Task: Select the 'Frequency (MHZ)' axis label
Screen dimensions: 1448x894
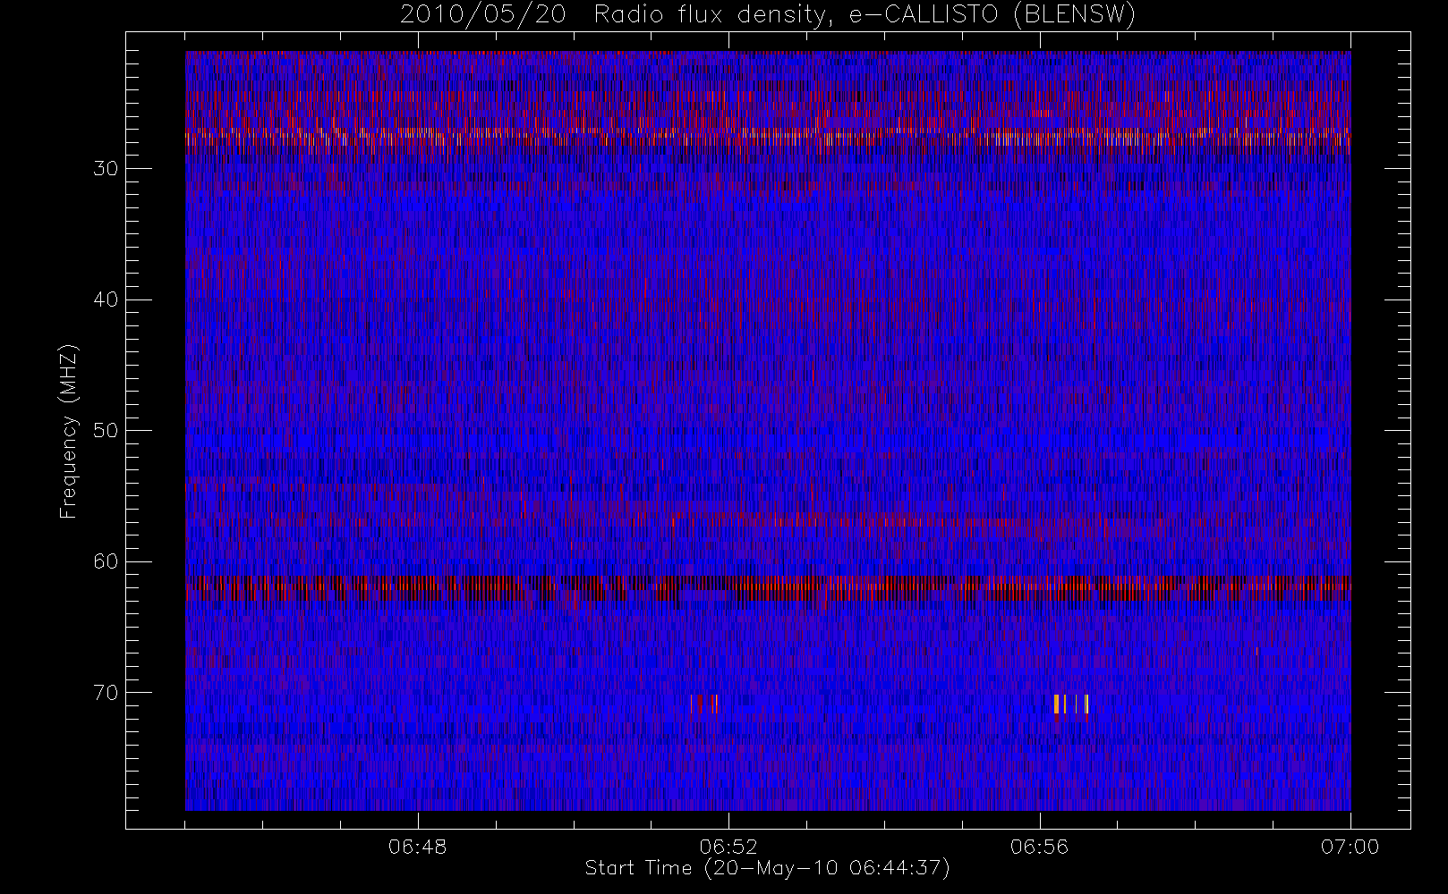Action: point(69,431)
